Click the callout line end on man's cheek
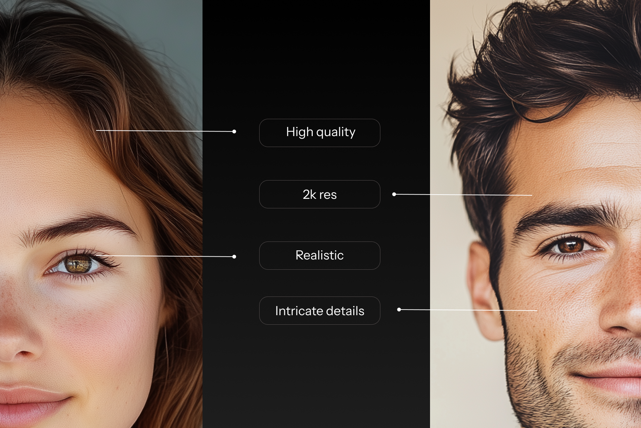 point(536,311)
